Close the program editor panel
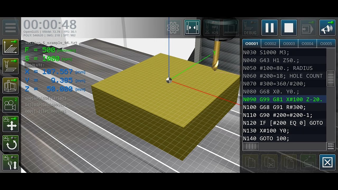Image resolution: width=338 pixels, height=190 pixels. coord(327,163)
